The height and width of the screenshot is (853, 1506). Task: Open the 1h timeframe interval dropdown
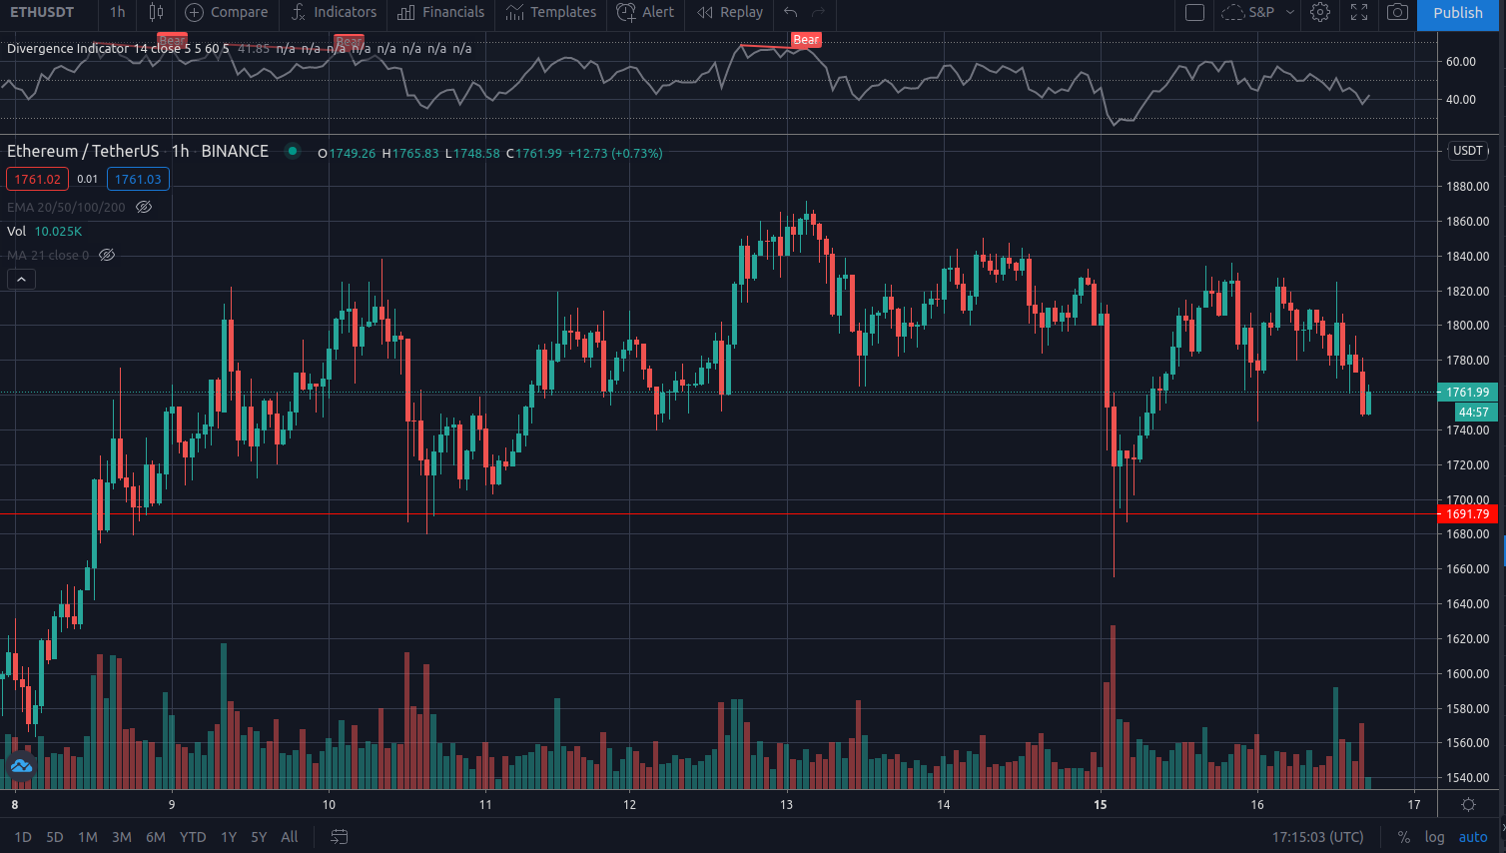coord(118,12)
